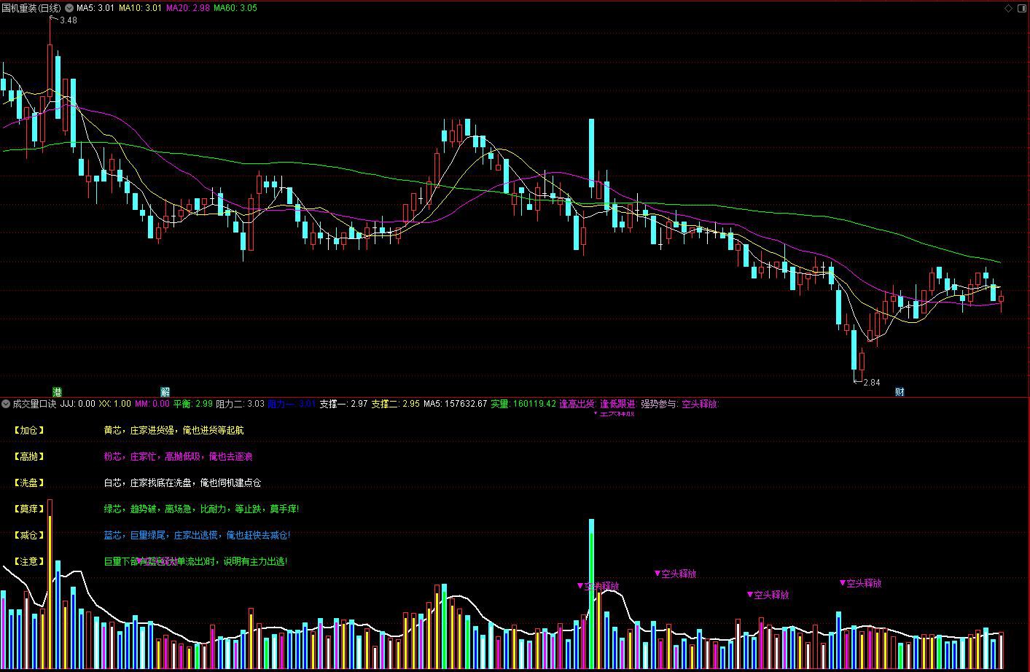Click the 【洗盘】 label
This screenshot has width=1030, height=672.
(28, 482)
